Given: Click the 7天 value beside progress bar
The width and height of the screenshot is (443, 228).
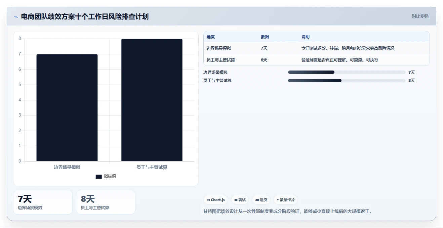Looking at the screenshot, I should [x=412, y=72].
